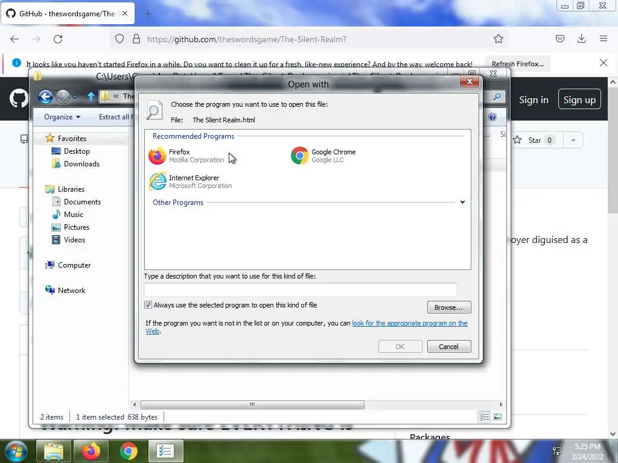Click the Browse... button
The width and height of the screenshot is (618, 463).
[x=449, y=307]
